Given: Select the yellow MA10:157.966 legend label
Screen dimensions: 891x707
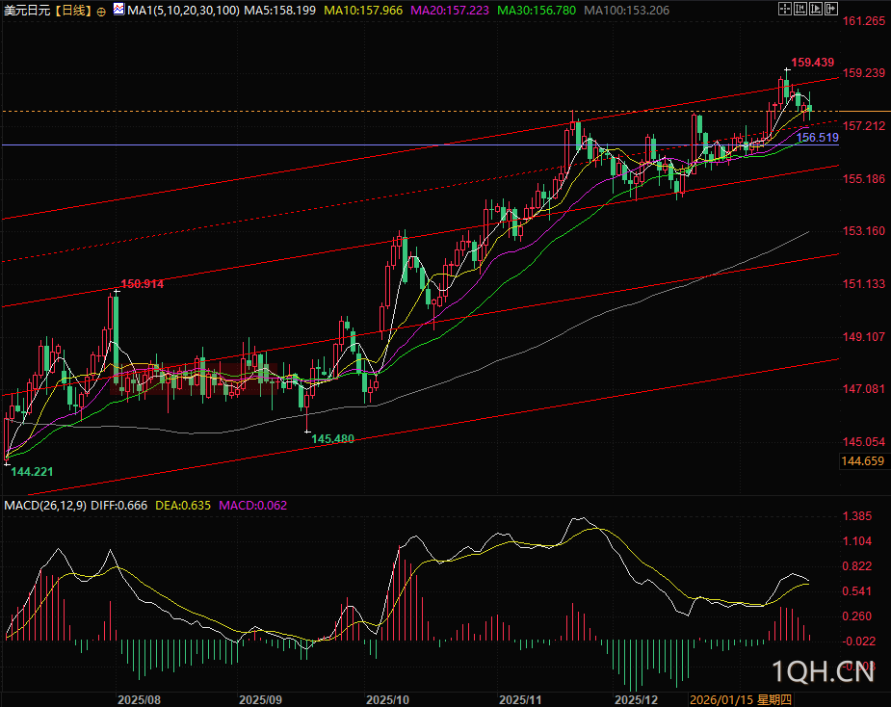Looking at the screenshot, I should pyautogui.click(x=363, y=11).
